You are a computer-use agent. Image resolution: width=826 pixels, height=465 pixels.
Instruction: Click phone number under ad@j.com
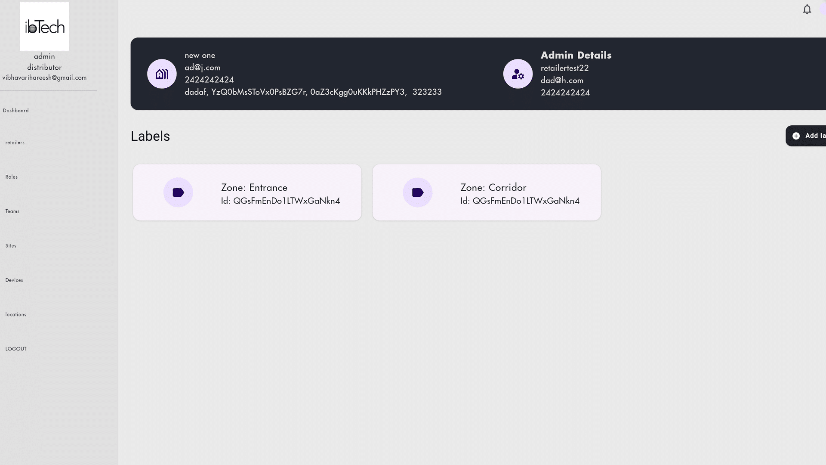click(x=210, y=80)
